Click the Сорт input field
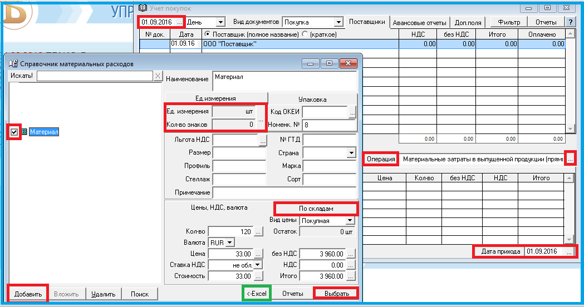584x307 pixels. (x=330, y=180)
